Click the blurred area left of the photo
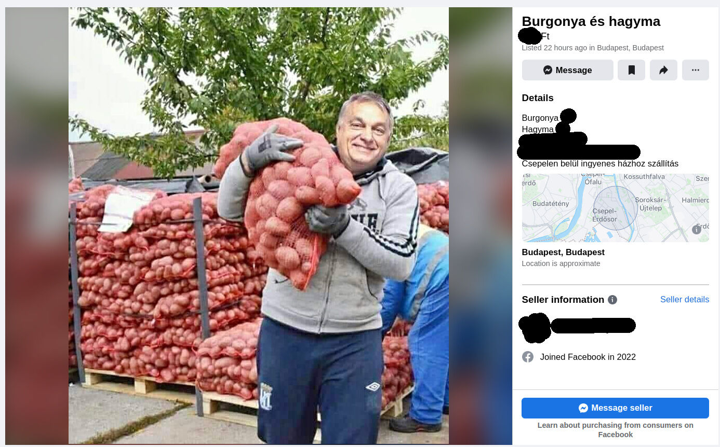The height and width of the screenshot is (447, 720). [x=37, y=226]
